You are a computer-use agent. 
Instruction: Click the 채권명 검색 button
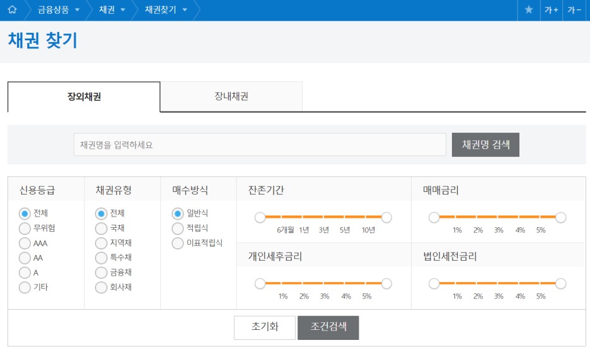(485, 145)
